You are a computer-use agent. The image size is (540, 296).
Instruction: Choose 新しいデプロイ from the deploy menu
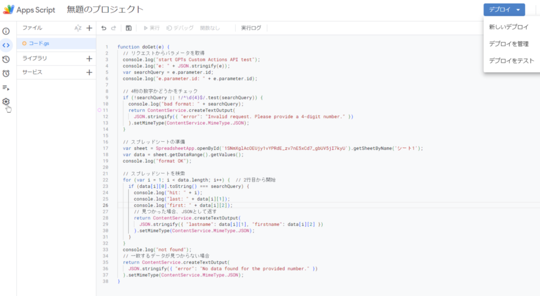508,27
